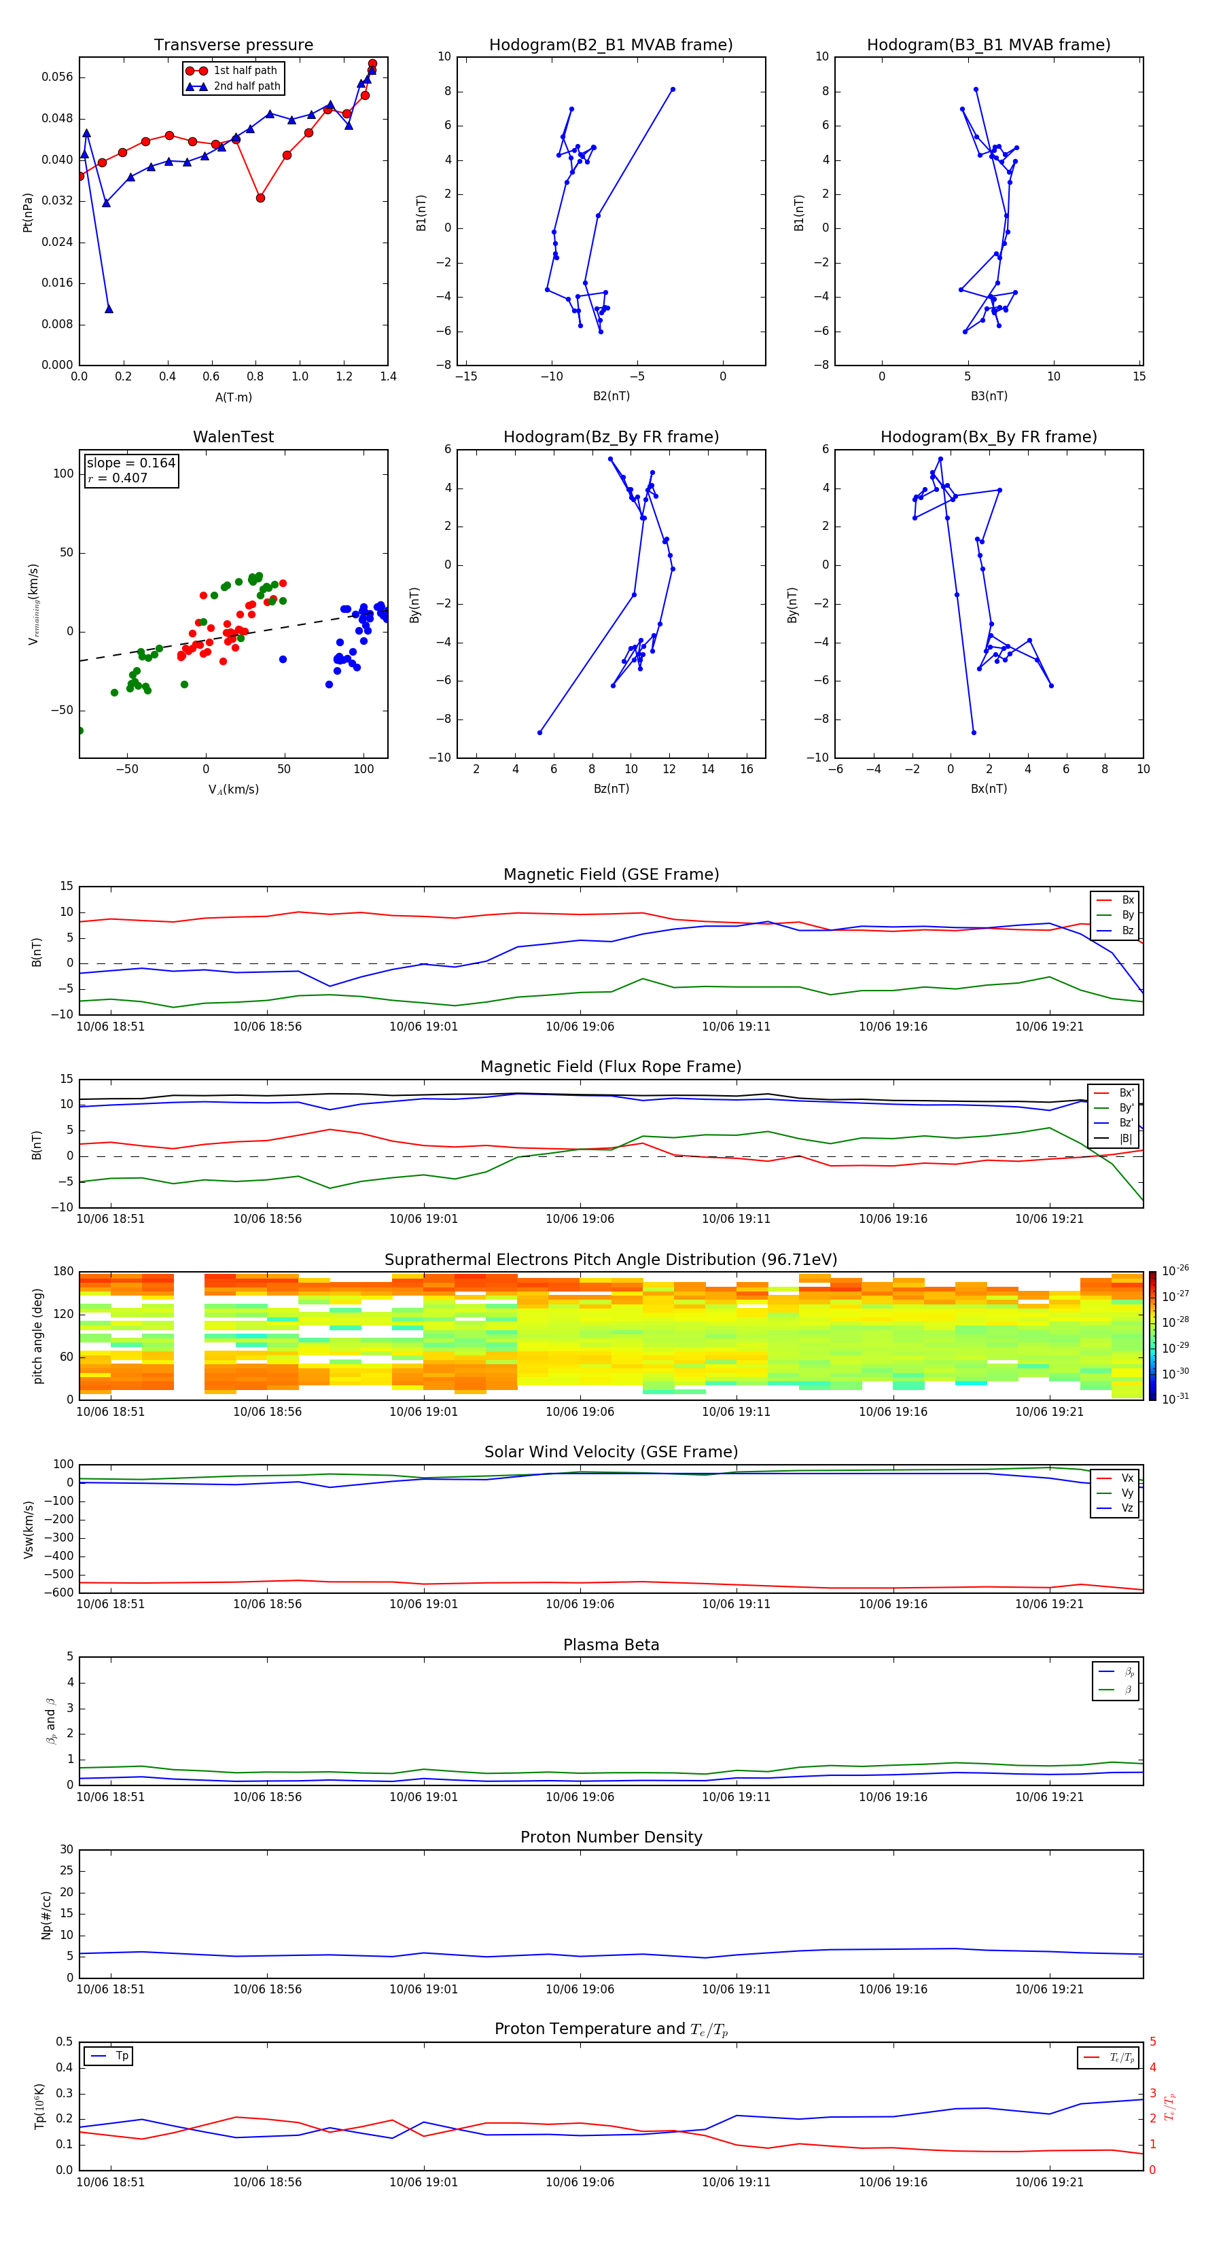Screen dimensions: 1223x2242
Task: Click the "Hodogram(B2_B1 MVAB frame)" title
Action: tap(610, 46)
